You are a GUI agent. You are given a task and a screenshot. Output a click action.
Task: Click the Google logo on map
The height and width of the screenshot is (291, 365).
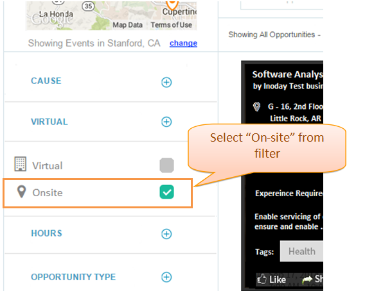tap(51, 19)
